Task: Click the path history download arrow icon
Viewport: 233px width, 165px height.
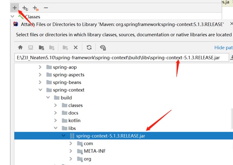Action: click(x=231, y=57)
